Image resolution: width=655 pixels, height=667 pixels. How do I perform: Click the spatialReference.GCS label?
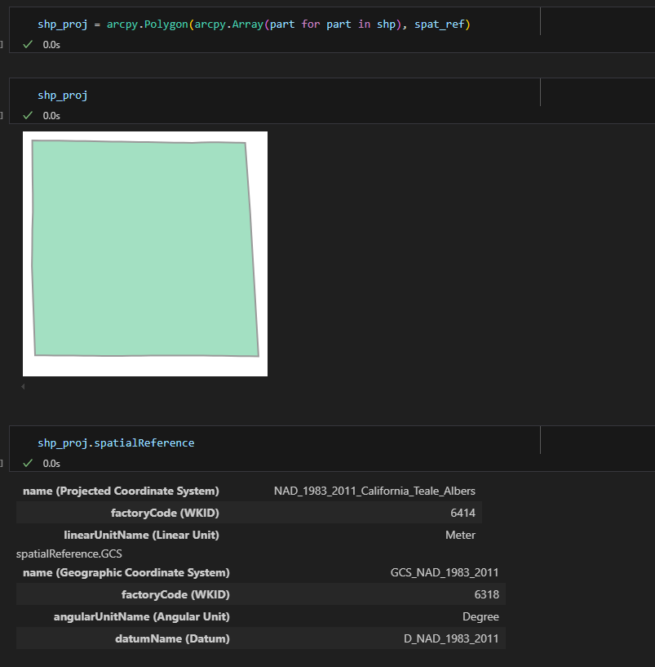pos(69,554)
